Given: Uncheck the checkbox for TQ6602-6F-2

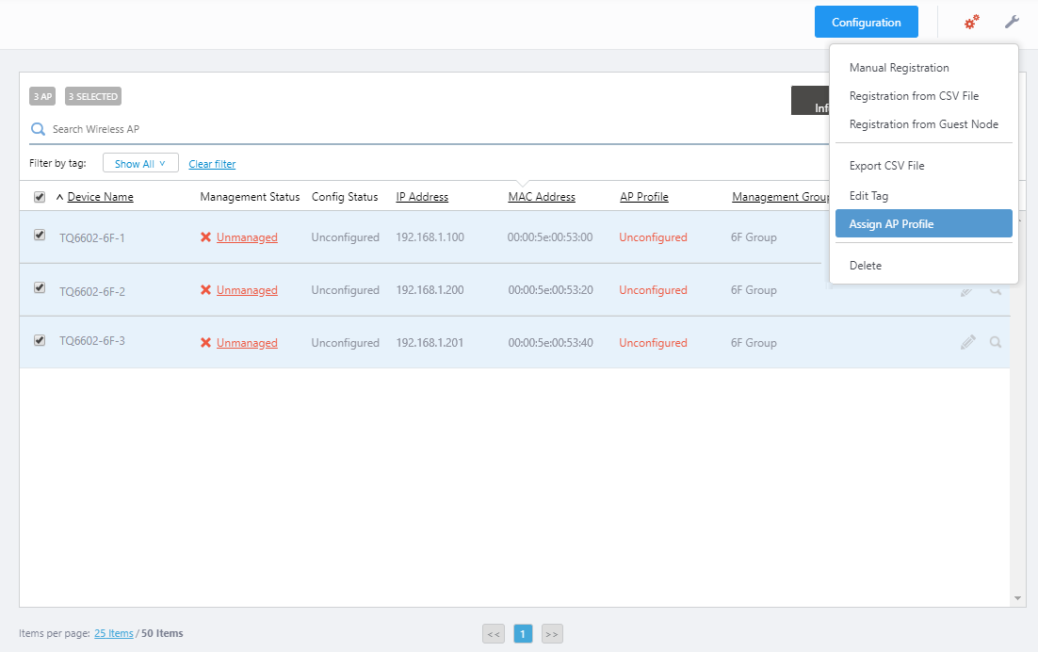Looking at the screenshot, I should (x=40, y=287).
